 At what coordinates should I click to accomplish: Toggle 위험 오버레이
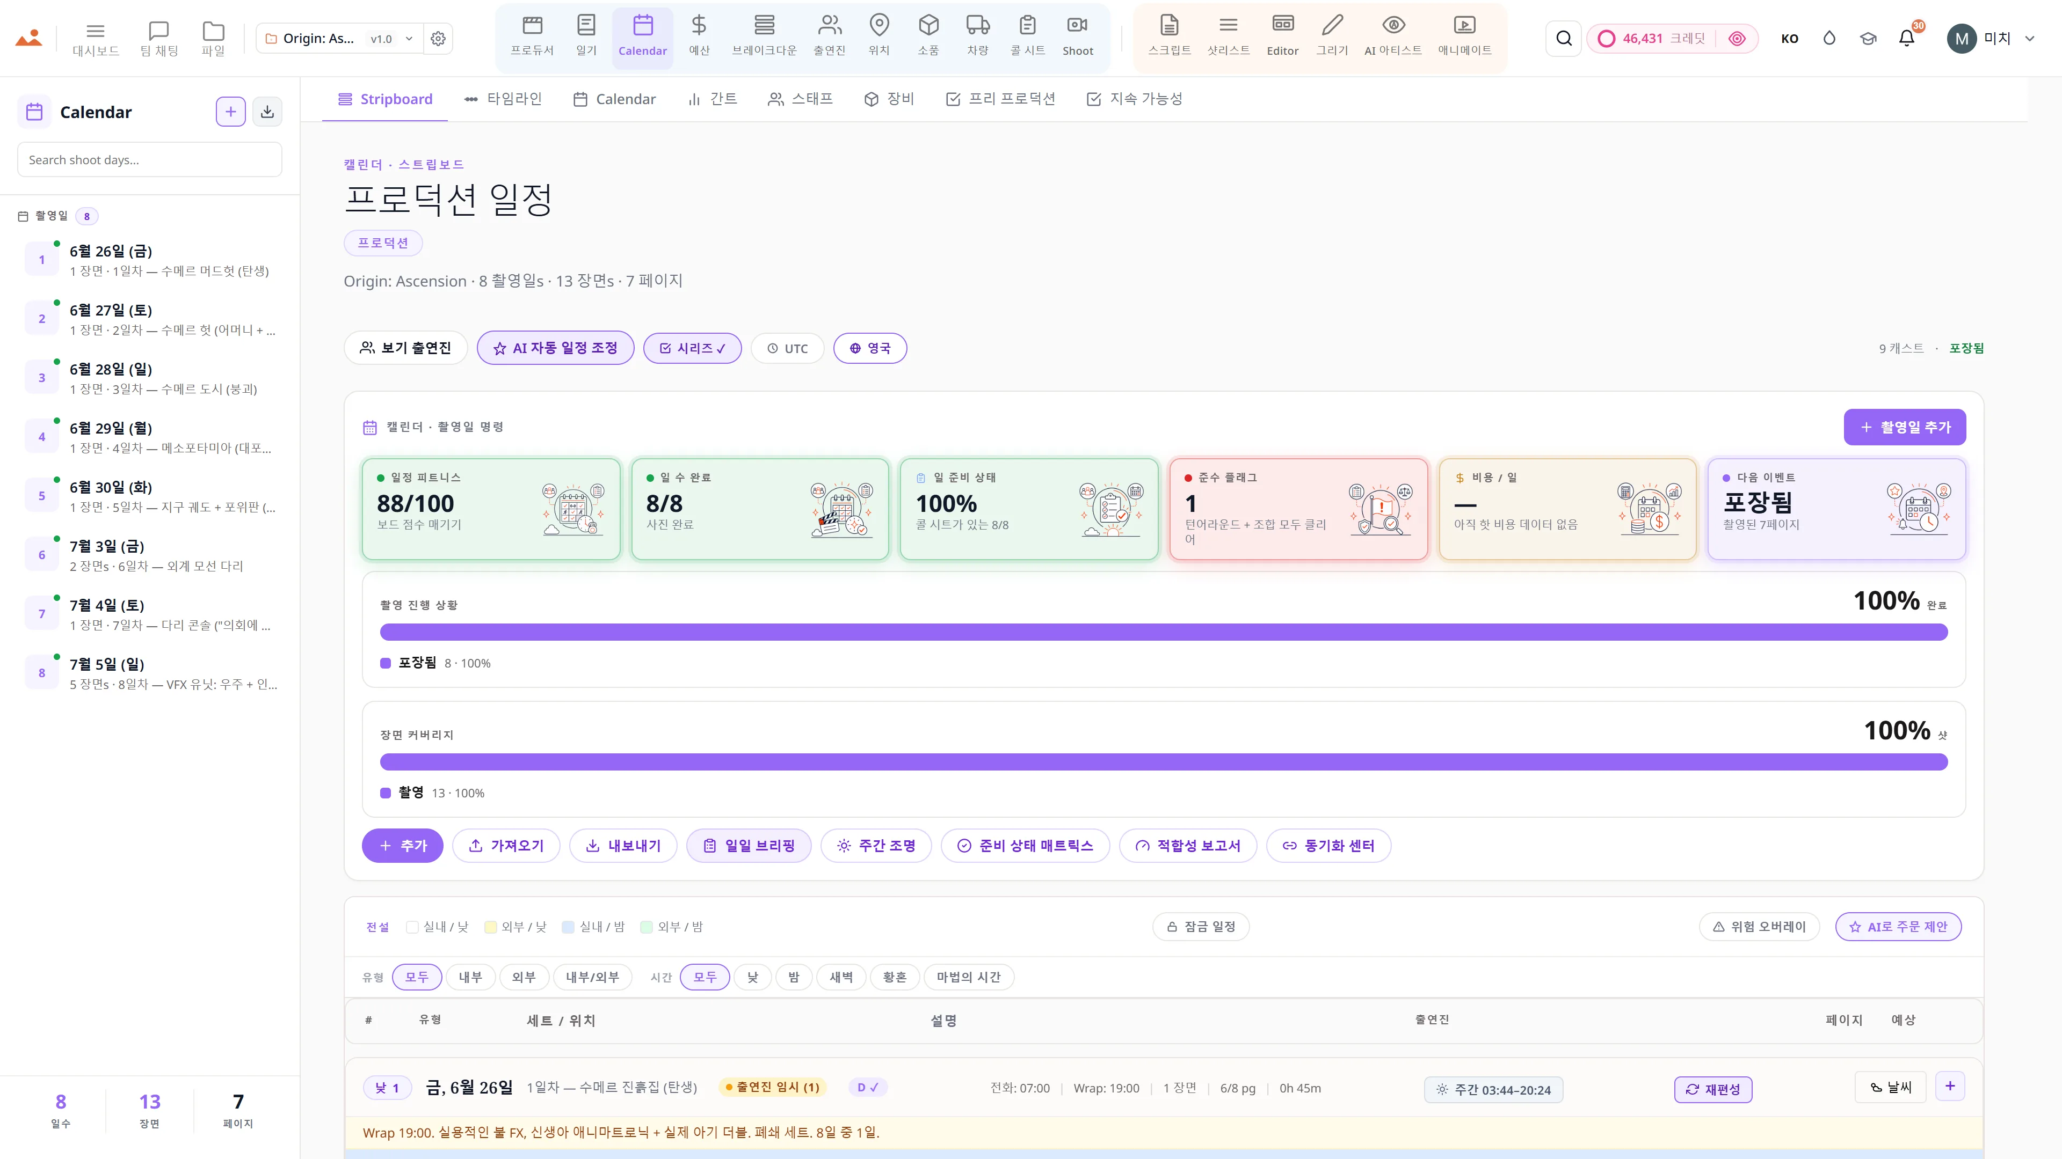(x=1759, y=926)
